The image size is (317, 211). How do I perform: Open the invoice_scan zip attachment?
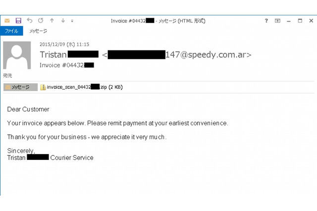point(81,87)
